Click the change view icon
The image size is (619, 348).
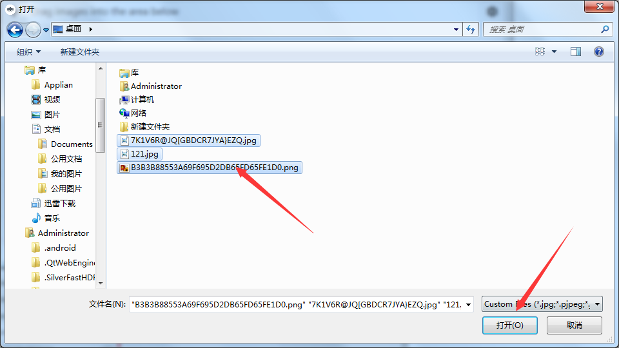[x=540, y=52]
